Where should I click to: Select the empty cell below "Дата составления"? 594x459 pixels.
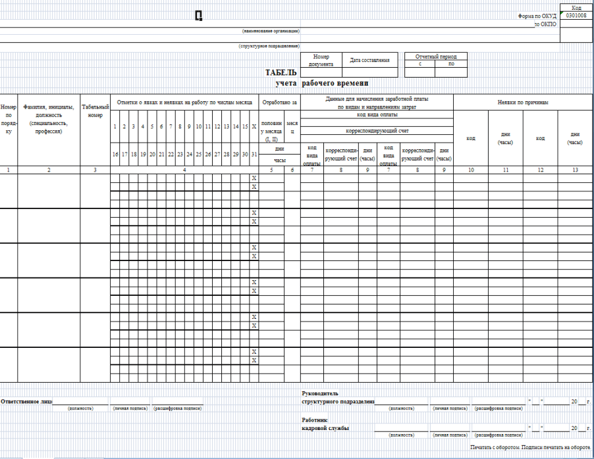[x=369, y=72]
